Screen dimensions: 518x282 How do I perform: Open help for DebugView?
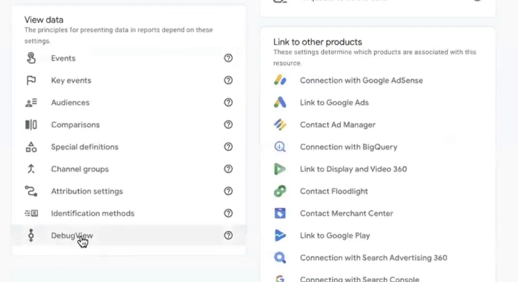point(228,235)
